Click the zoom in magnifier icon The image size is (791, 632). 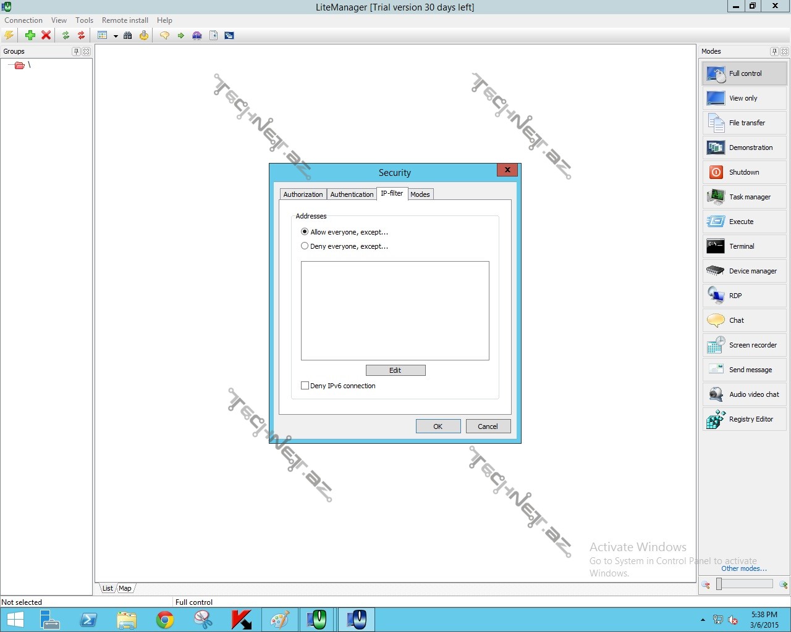(783, 584)
